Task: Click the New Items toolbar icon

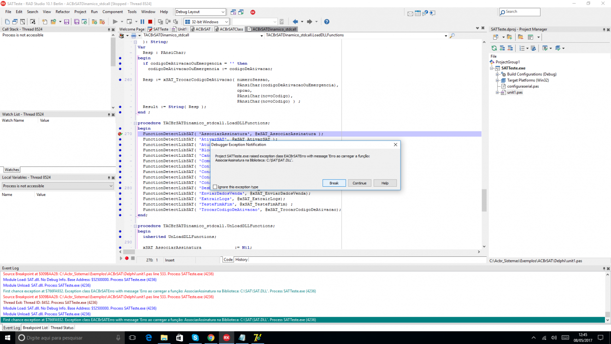Action: [x=45, y=22]
